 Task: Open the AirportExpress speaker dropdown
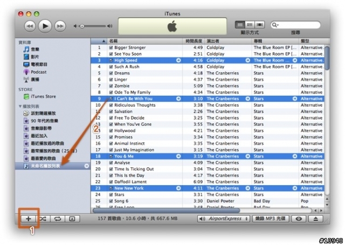(x=224, y=219)
